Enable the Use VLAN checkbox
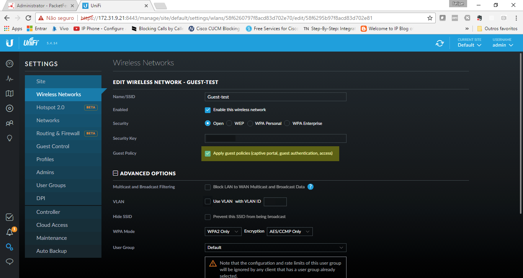This screenshot has width=523, height=278. click(208, 202)
